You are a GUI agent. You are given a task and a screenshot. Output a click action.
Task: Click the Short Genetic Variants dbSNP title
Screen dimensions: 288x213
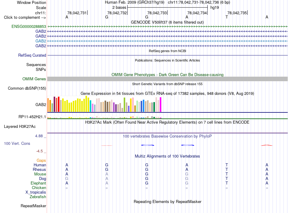coord(167,84)
